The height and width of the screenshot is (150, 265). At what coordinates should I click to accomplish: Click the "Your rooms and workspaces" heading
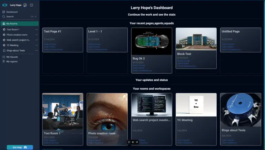click(x=151, y=88)
